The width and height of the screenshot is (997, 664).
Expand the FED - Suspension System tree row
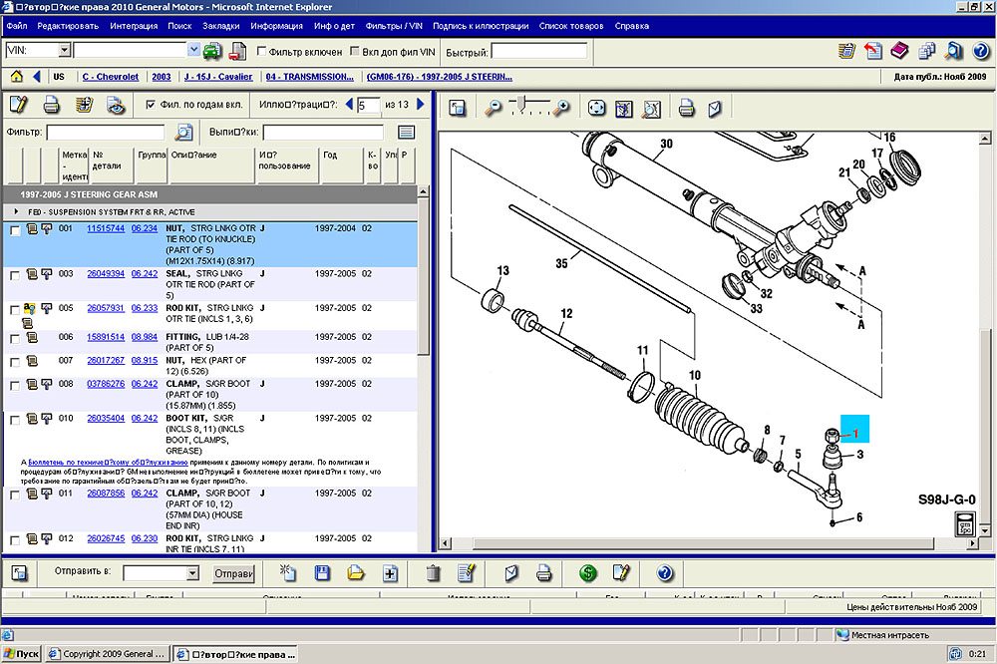pyautogui.click(x=17, y=212)
